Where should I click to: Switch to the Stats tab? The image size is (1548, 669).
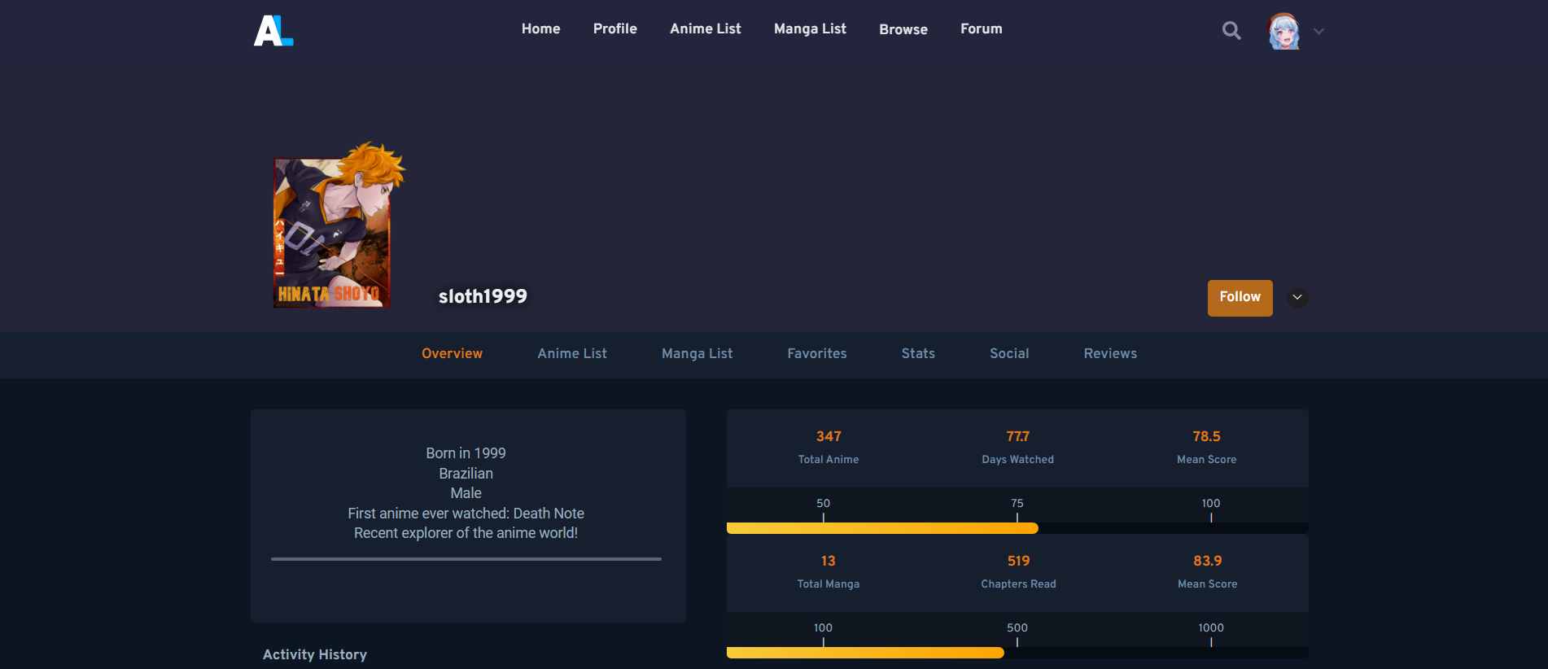pyautogui.click(x=917, y=354)
